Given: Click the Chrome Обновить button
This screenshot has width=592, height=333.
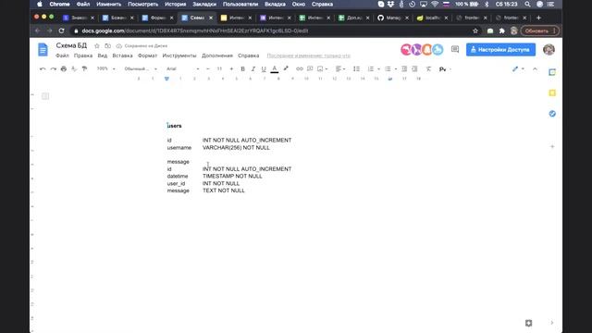Looking at the screenshot, I should [539, 31].
